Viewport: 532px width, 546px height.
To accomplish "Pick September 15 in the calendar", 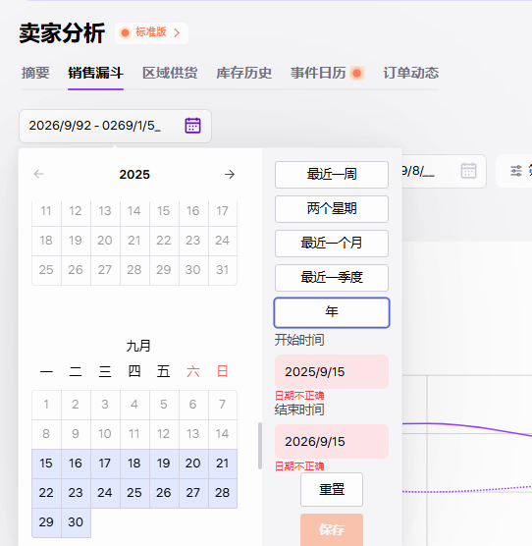I will [46, 464].
